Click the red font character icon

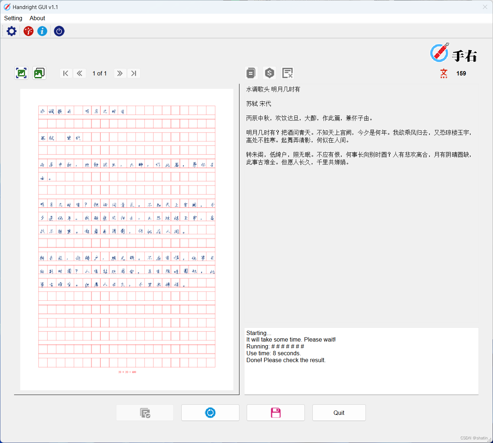point(29,31)
